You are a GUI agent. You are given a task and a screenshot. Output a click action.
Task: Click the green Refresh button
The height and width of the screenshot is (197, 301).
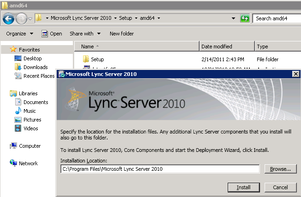click(x=245, y=18)
